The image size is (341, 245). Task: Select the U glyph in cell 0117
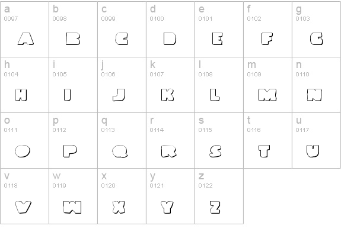coord(313,151)
